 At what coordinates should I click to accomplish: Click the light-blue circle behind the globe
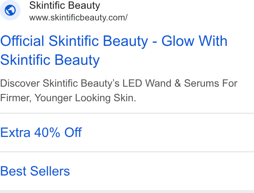click(10, 10)
